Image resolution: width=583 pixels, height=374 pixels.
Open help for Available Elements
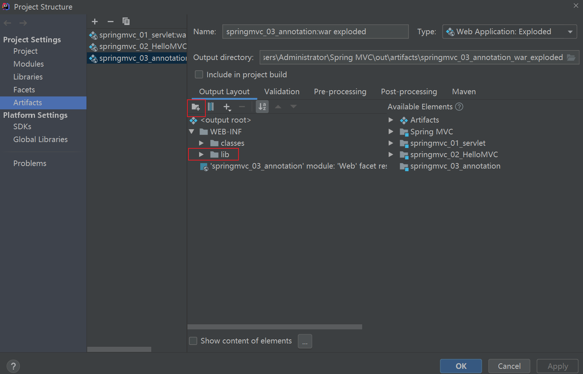(459, 107)
